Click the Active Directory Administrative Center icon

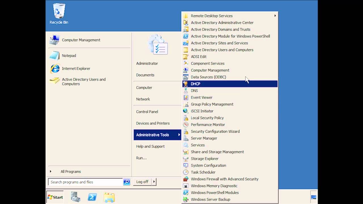coord(185,23)
